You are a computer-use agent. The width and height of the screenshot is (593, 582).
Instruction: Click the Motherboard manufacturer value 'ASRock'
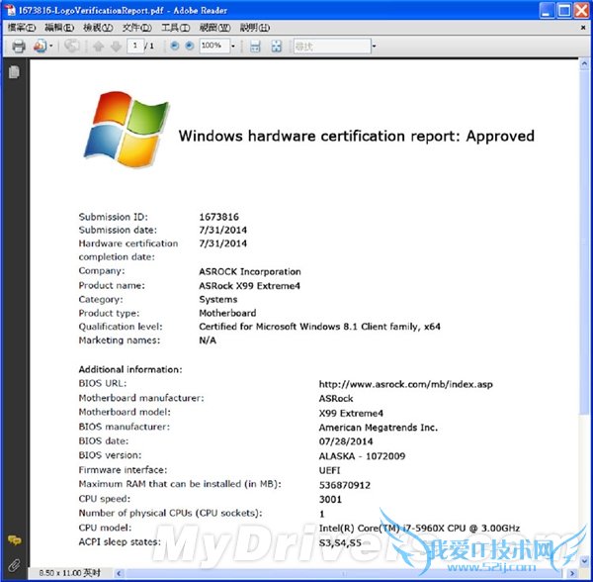pyautogui.click(x=336, y=398)
